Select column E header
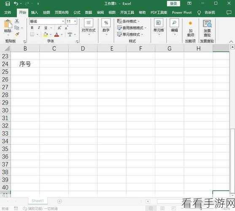This screenshot has height=211, width=235. click(112, 49)
